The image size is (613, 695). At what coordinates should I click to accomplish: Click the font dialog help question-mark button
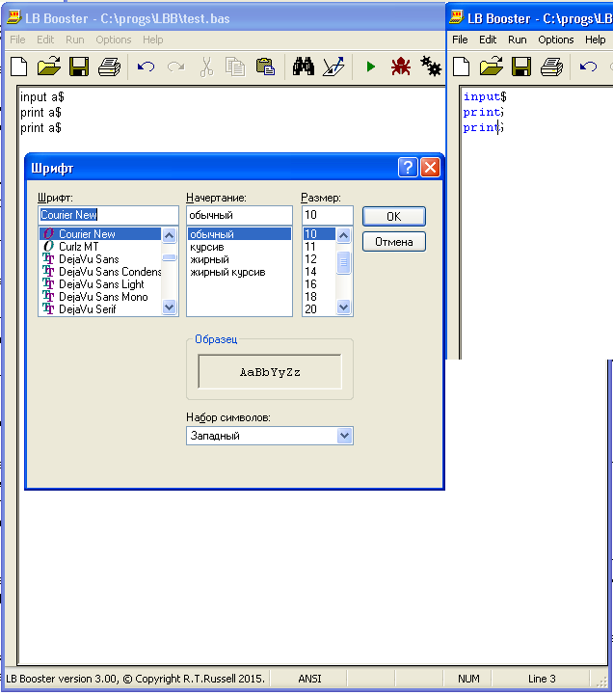click(408, 168)
